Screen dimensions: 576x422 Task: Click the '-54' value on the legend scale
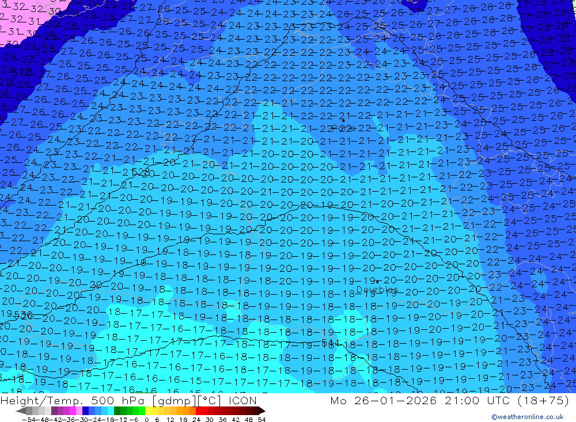pos(29,420)
